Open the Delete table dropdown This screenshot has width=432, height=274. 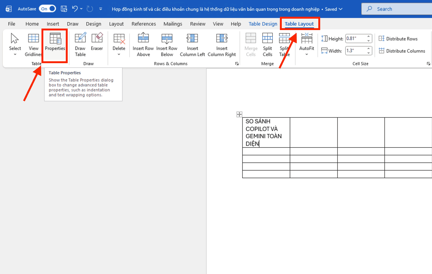(x=119, y=45)
